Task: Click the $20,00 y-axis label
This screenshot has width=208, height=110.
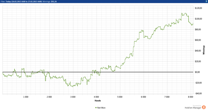Action: 198,61
